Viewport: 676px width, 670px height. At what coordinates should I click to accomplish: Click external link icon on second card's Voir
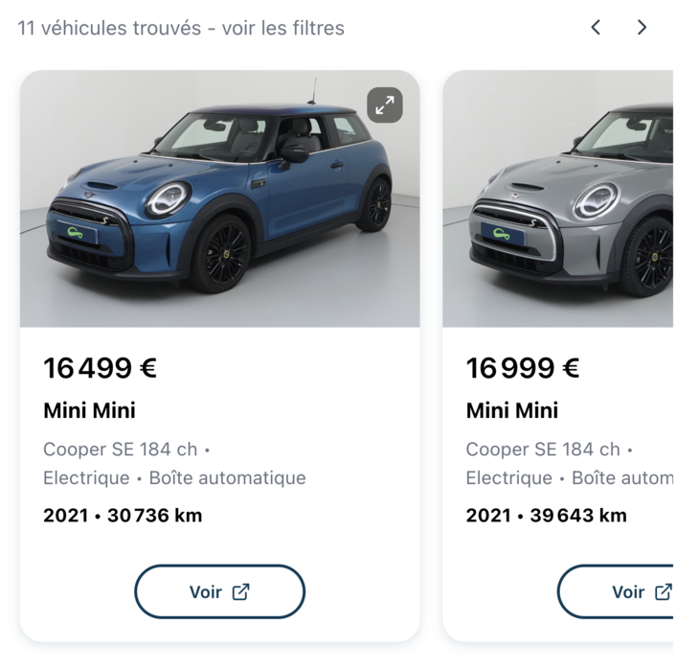[x=663, y=591]
